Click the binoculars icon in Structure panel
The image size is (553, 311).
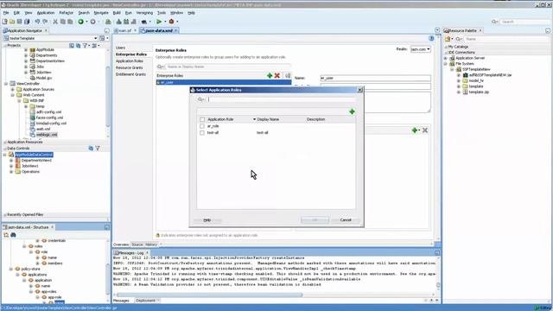click(13, 235)
